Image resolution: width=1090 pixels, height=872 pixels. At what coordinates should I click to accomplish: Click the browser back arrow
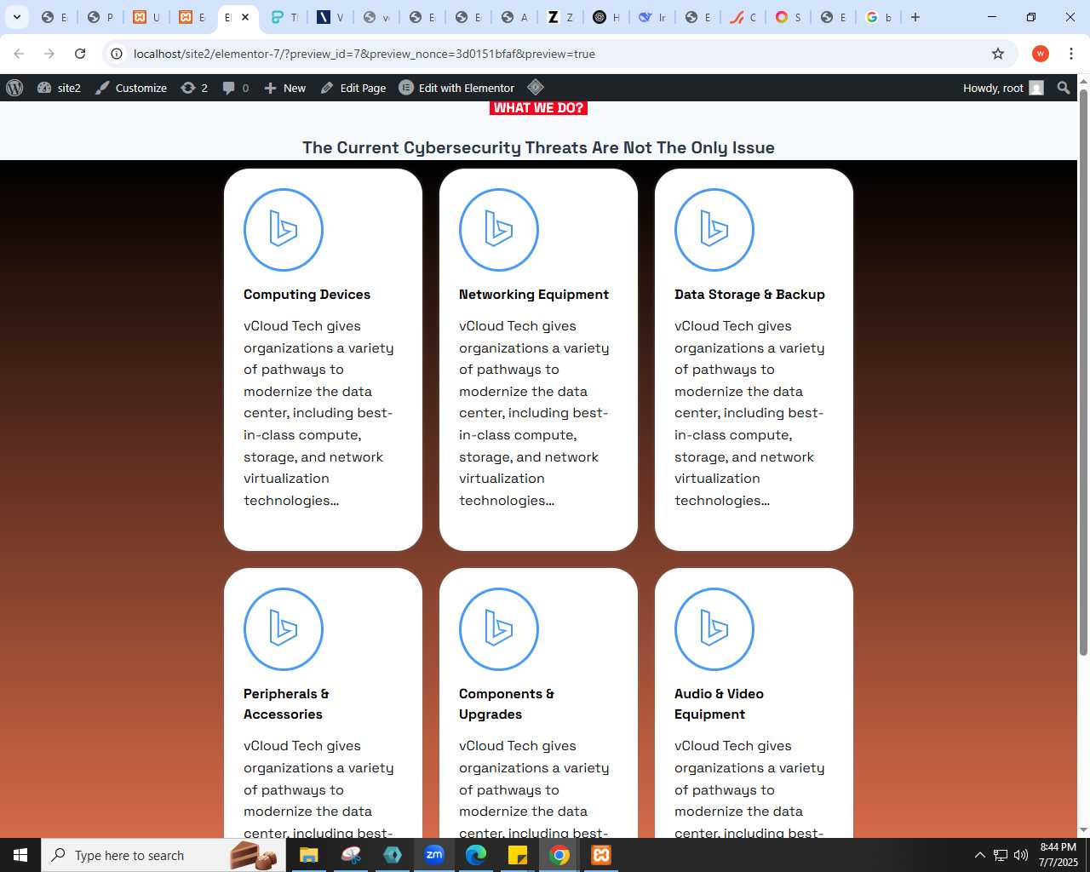coord(19,54)
